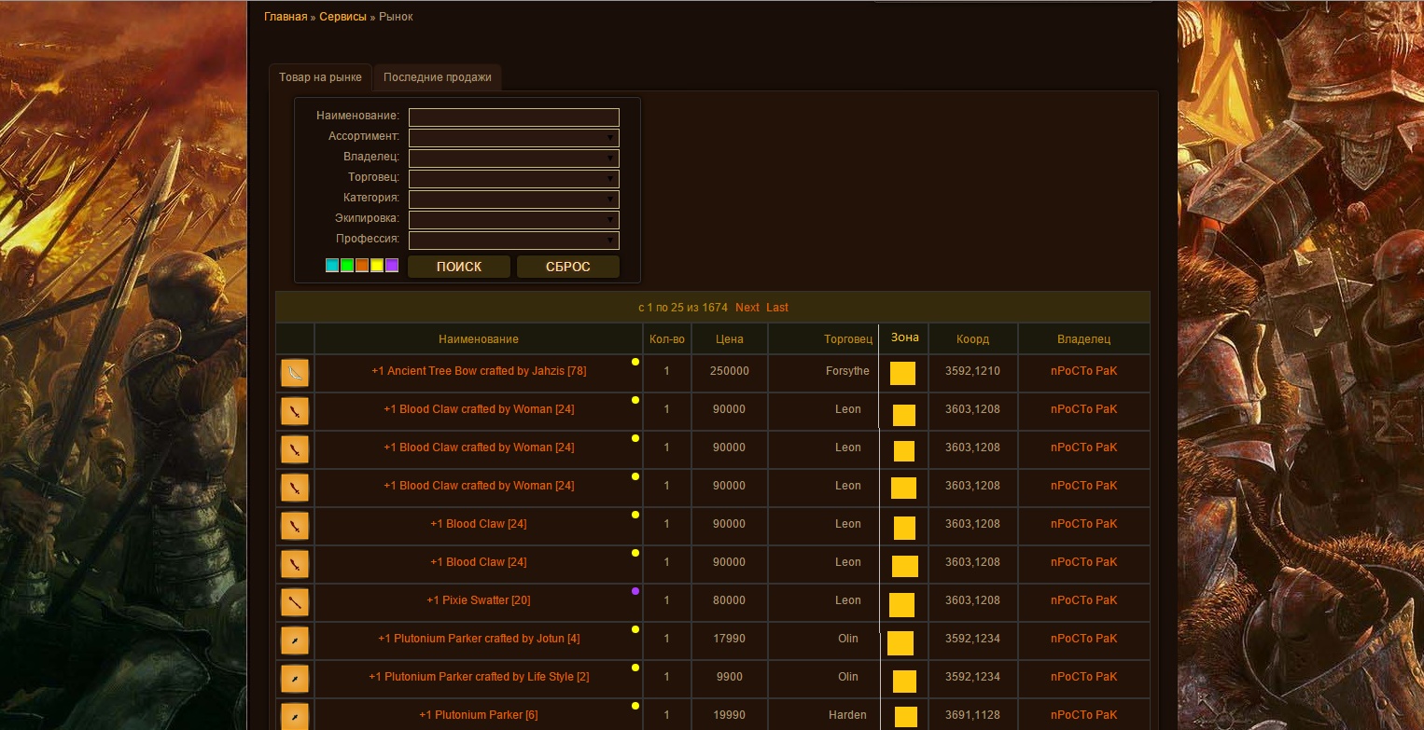The width and height of the screenshot is (1424, 730).
Task: Click purple quality dot beside Pixie Swatter
Action: tap(635, 591)
